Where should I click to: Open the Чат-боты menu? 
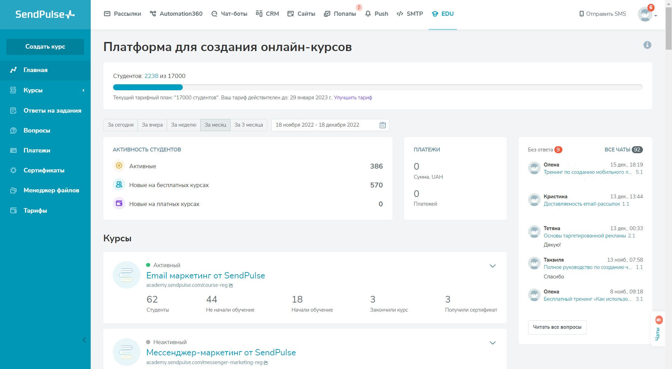click(x=229, y=14)
